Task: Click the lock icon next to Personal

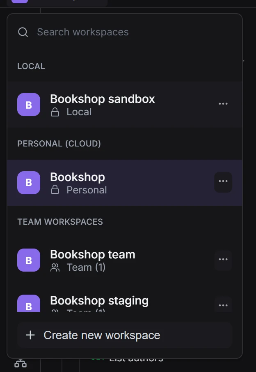Action: point(55,190)
